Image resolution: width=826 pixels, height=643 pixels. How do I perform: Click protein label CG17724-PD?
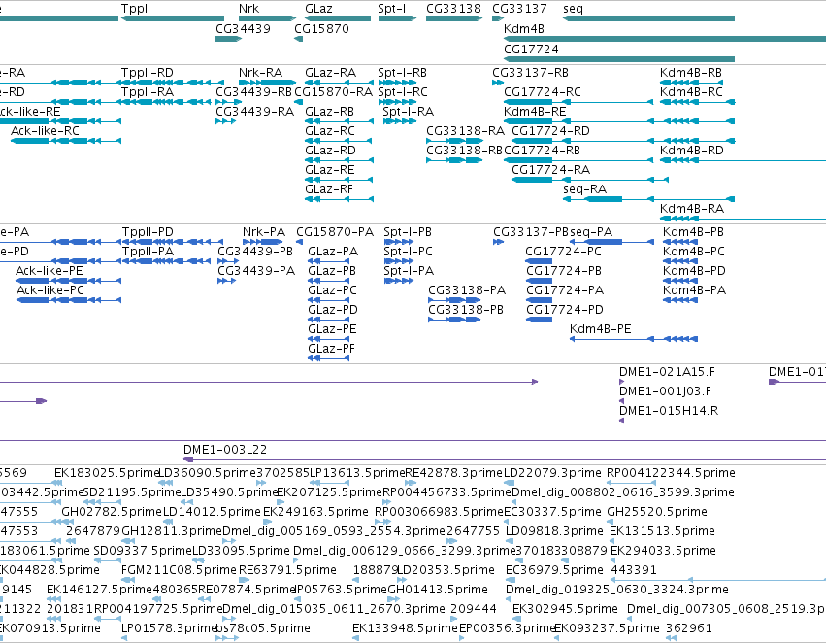click(565, 310)
